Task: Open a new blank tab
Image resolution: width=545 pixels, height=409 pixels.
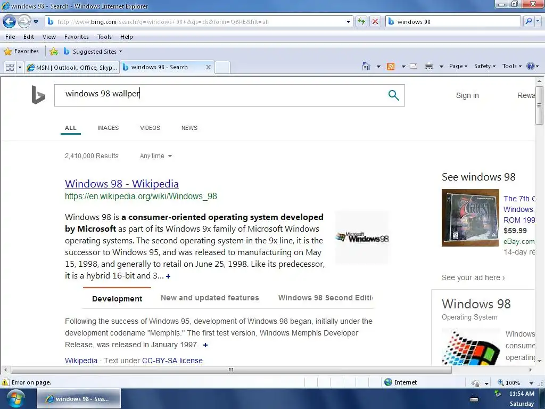Action: pyautogui.click(x=222, y=67)
